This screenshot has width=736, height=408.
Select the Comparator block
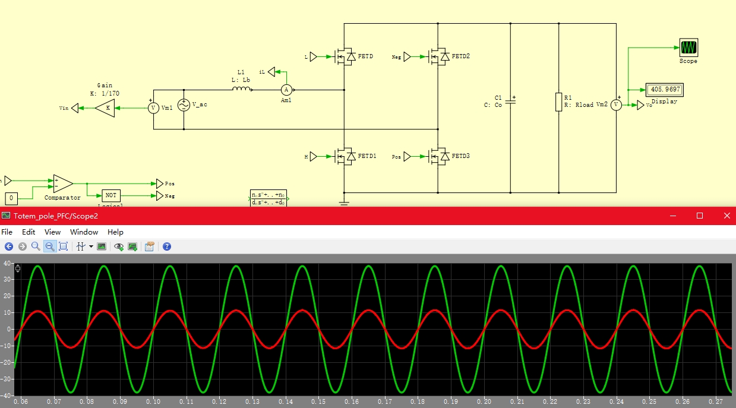62,184
